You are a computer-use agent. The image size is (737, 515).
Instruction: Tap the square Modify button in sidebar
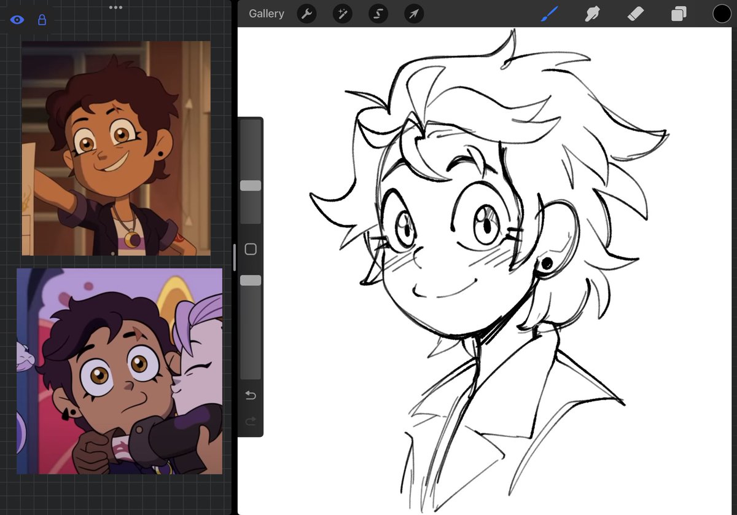coord(251,249)
